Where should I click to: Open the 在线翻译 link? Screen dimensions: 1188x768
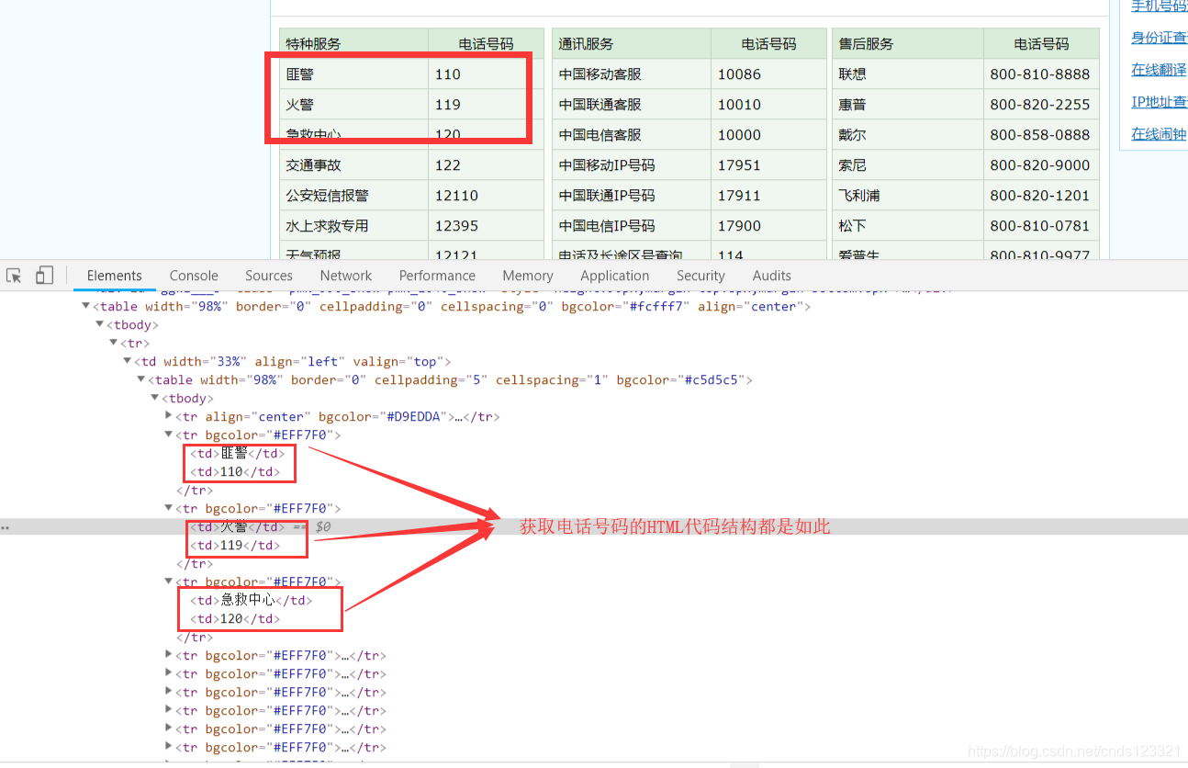point(1159,70)
